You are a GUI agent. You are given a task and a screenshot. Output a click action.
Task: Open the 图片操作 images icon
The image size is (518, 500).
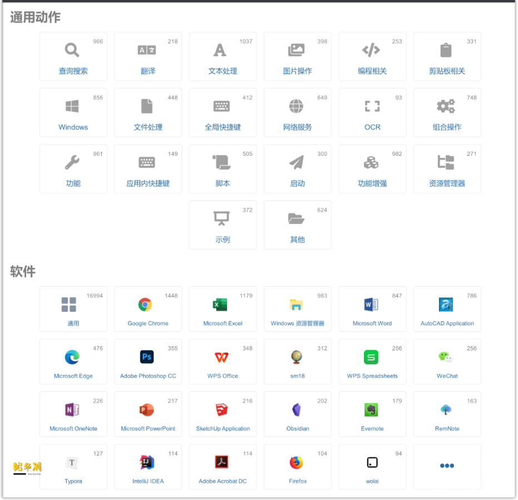(297, 50)
